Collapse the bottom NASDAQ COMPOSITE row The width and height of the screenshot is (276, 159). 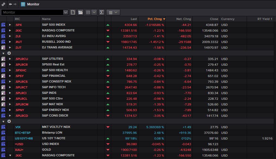[10, 155]
